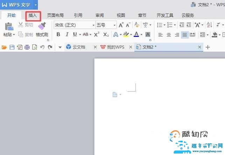Close the 文档2 document tab

[199, 47]
